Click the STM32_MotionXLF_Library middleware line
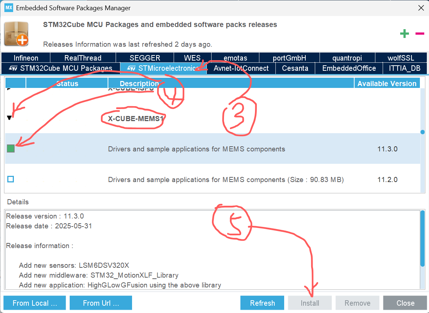429x313 pixels. click(x=98, y=275)
